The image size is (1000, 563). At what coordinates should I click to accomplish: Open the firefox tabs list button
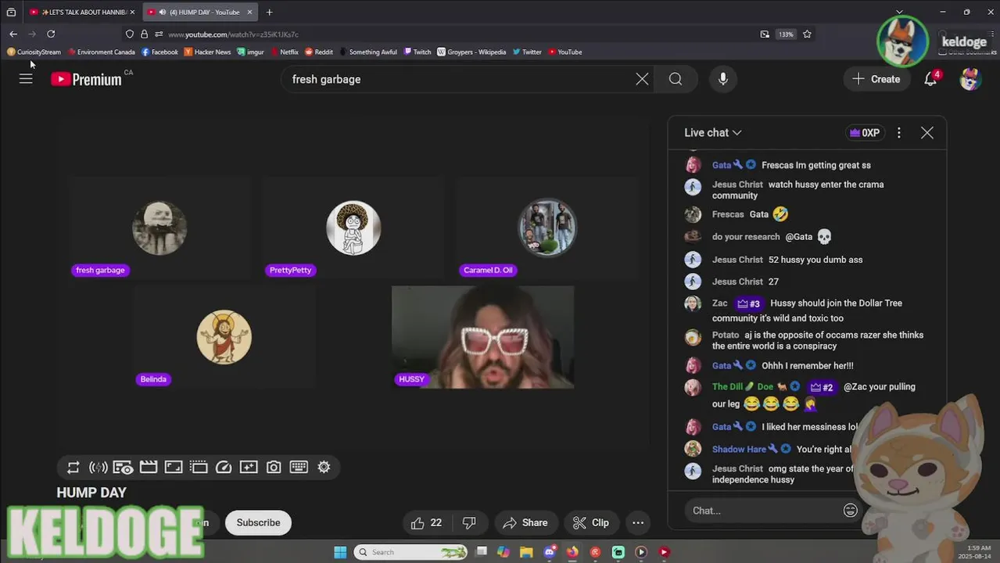click(899, 13)
